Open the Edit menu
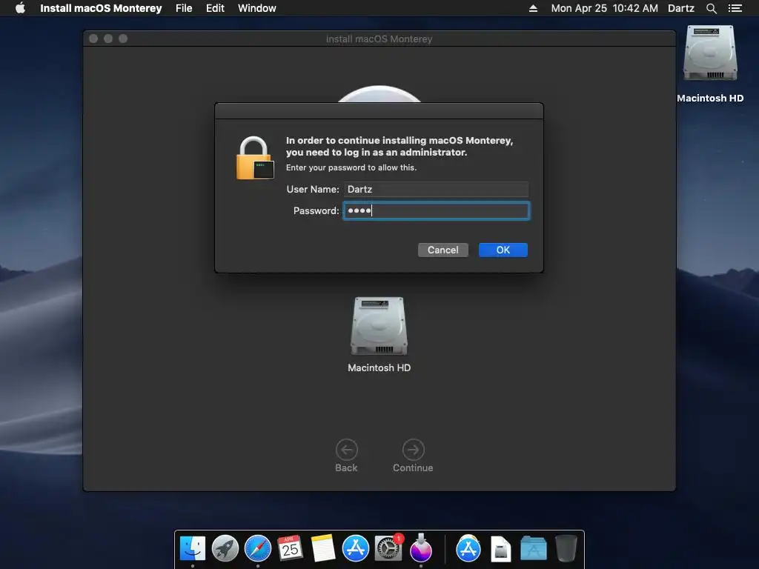The width and height of the screenshot is (759, 569). 215,8
